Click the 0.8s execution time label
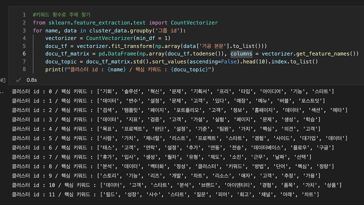364x205 pixels. click(x=32, y=80)
